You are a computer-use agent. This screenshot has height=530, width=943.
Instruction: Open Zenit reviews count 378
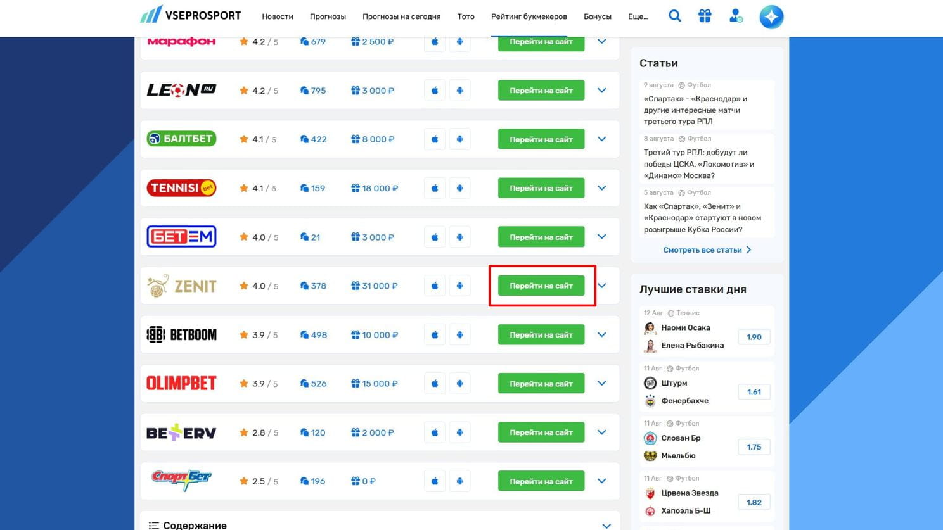pyautogui.click(x=313, y=286)
